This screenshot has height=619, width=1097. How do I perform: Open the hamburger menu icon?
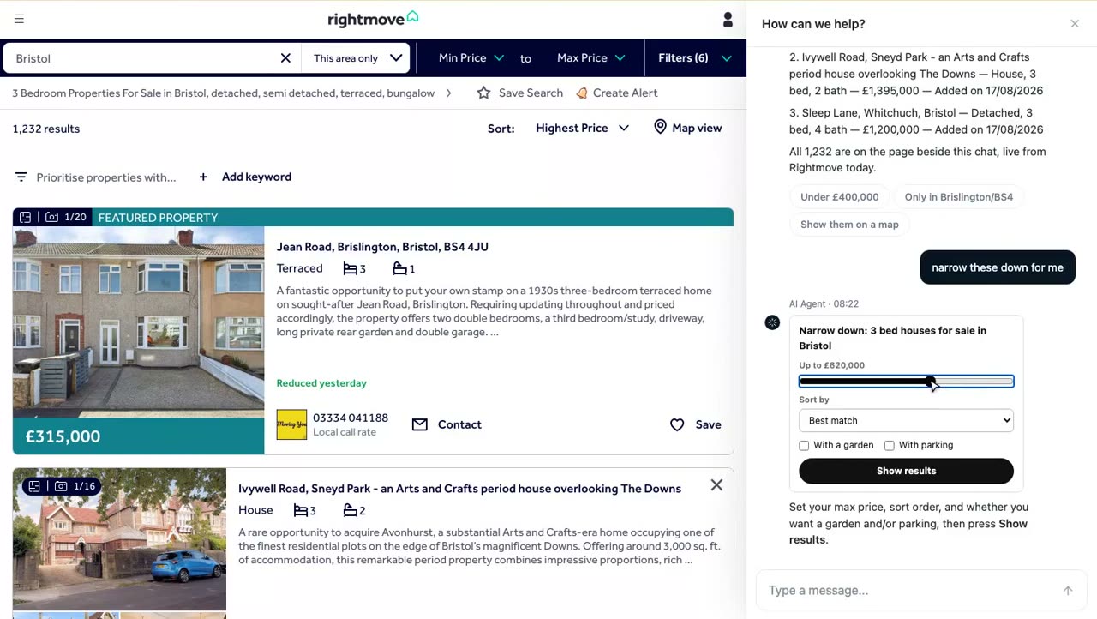[19, 19]
